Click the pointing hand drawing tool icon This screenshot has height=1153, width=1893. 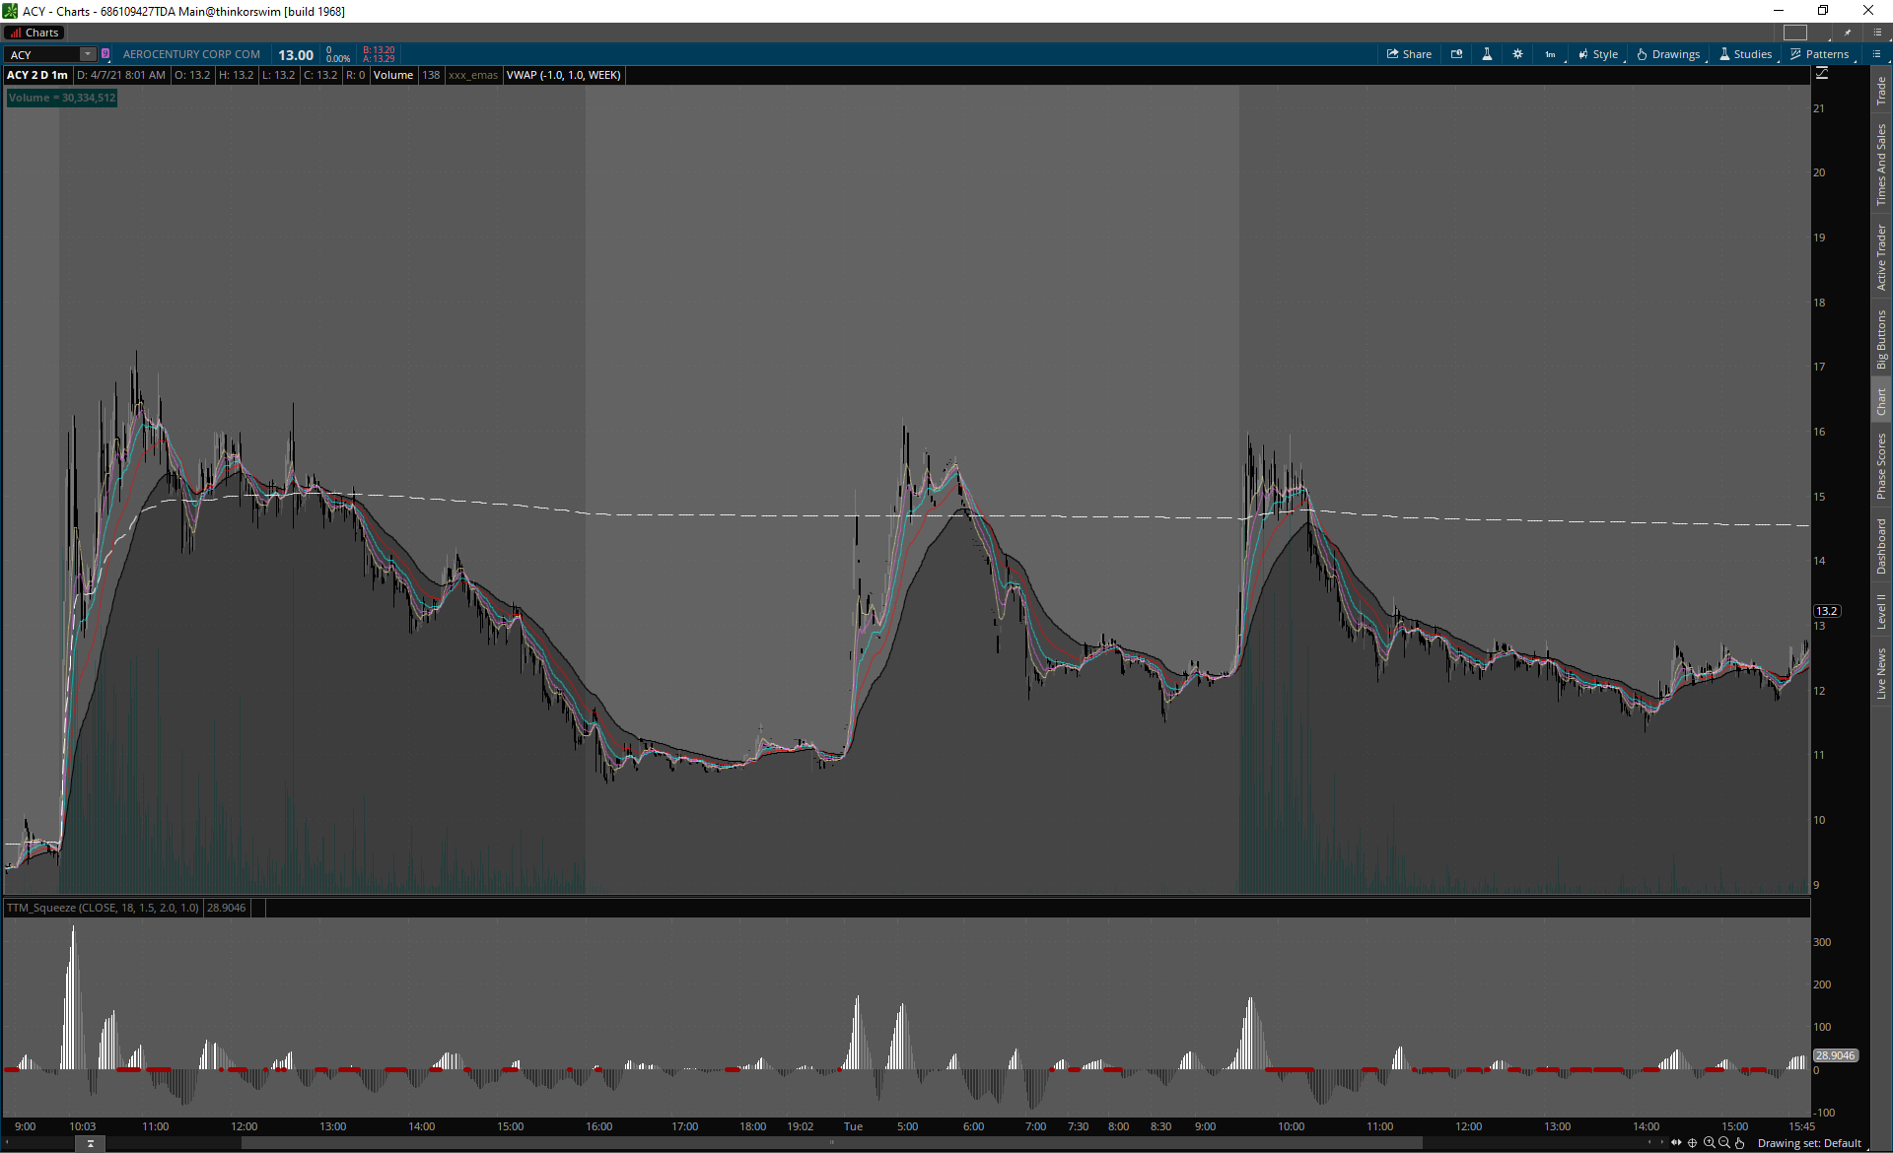coord(1740,1143)
